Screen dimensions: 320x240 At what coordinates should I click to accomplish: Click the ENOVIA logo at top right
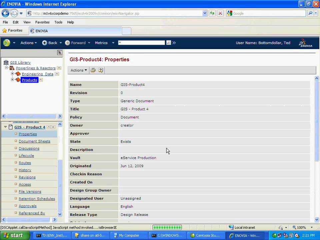306,43
